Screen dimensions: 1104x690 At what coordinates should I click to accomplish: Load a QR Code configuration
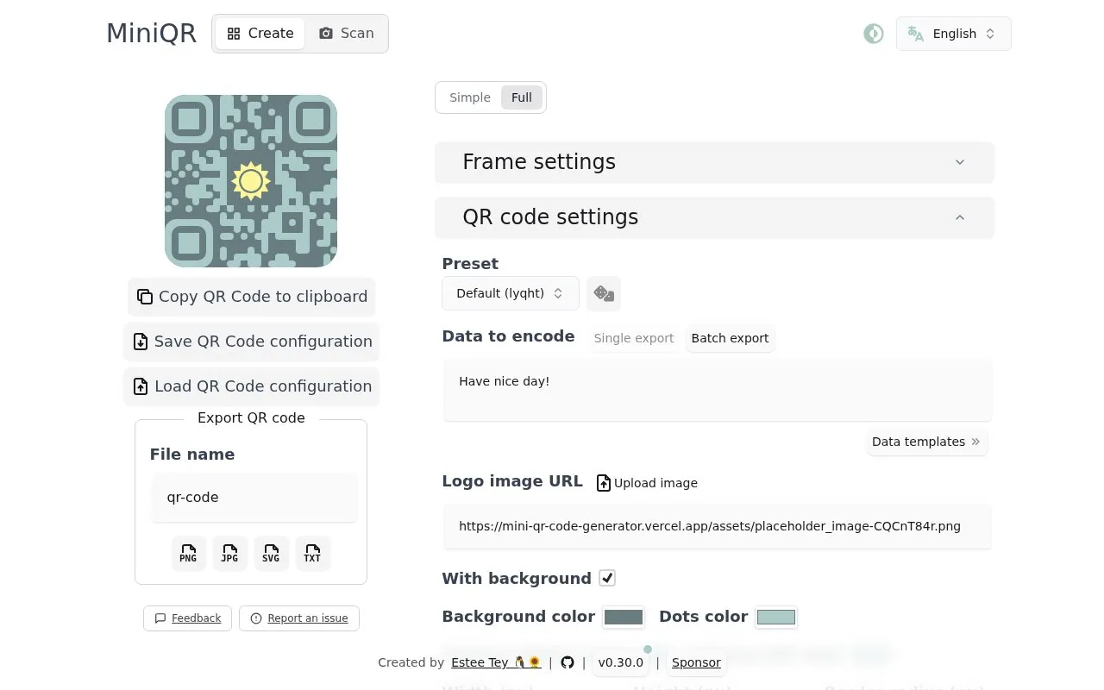(252, 386)
